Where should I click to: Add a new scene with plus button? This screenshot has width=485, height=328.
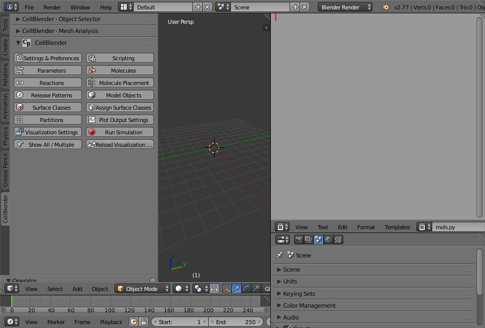click(296, 7)
